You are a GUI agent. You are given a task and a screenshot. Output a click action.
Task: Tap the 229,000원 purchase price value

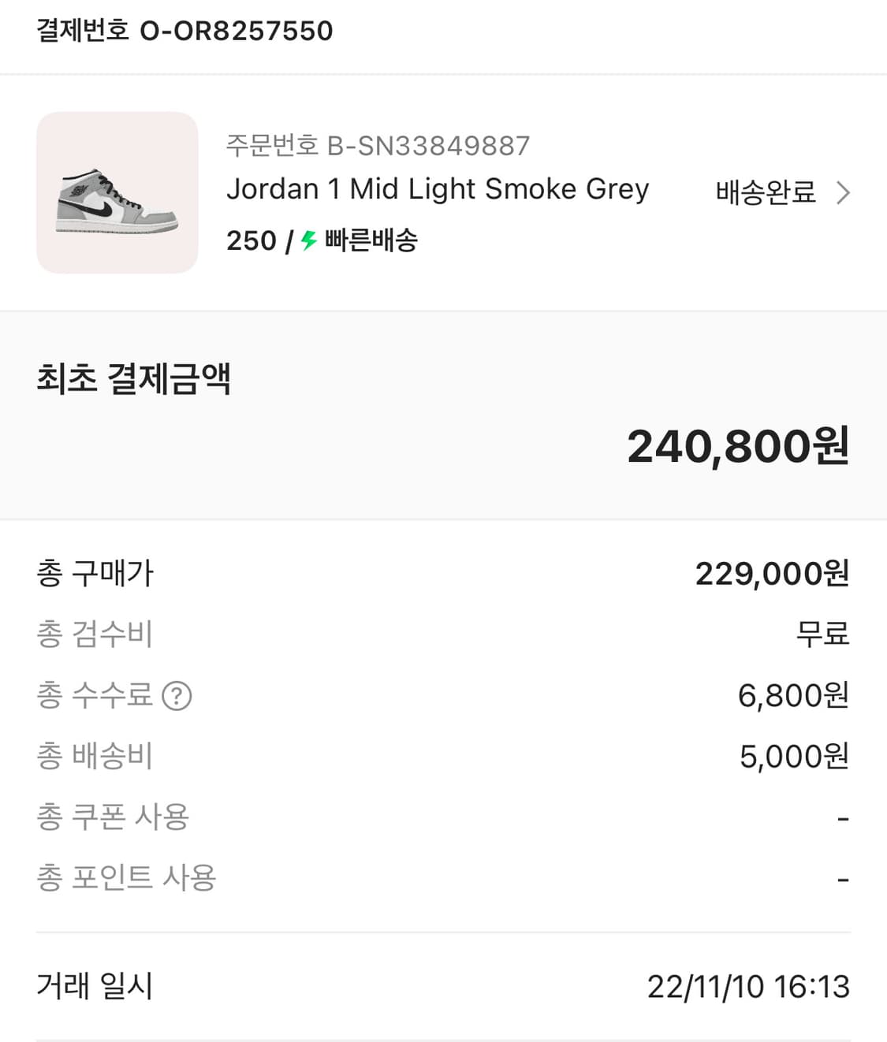coord(772,574)
